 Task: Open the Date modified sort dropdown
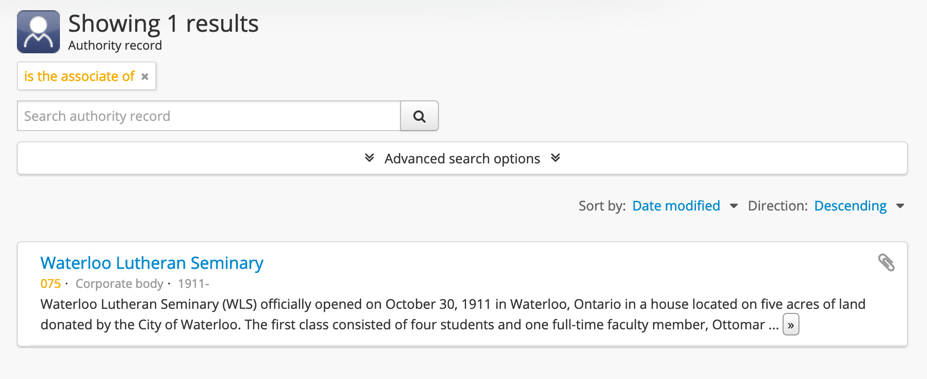point(676,206)
